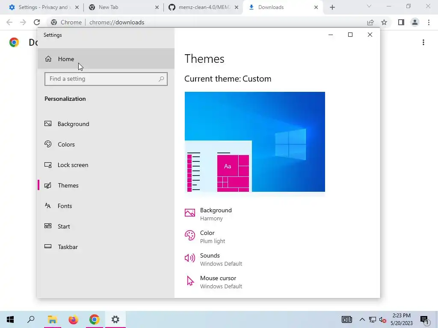Click the search magnifier in Find a setting

pyautogui.click(x=161, y=79)
